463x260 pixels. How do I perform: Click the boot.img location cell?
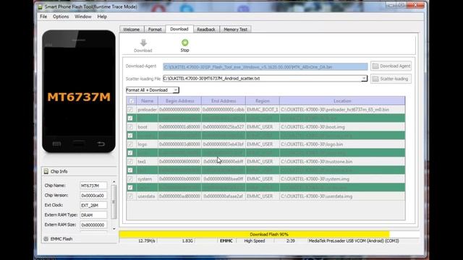point(342,127)
